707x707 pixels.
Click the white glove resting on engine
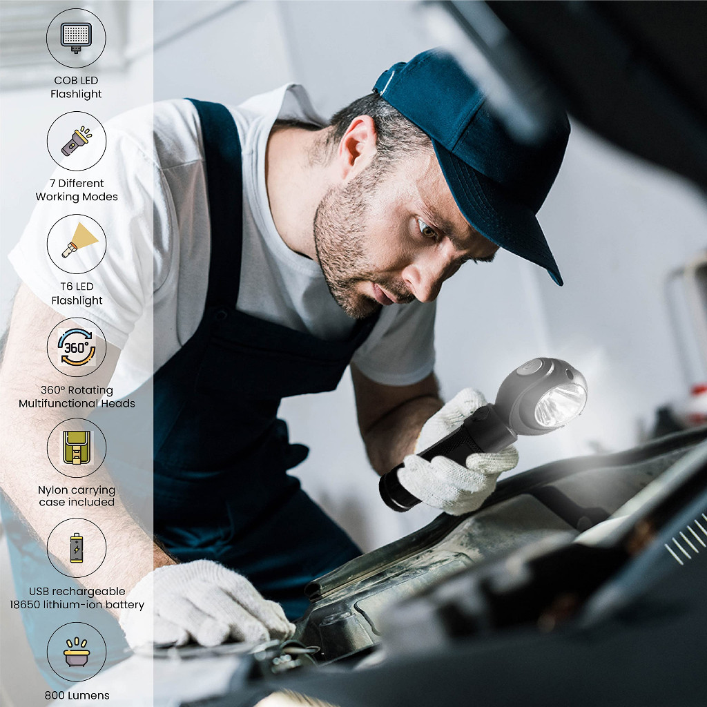[x=207, y=604]
